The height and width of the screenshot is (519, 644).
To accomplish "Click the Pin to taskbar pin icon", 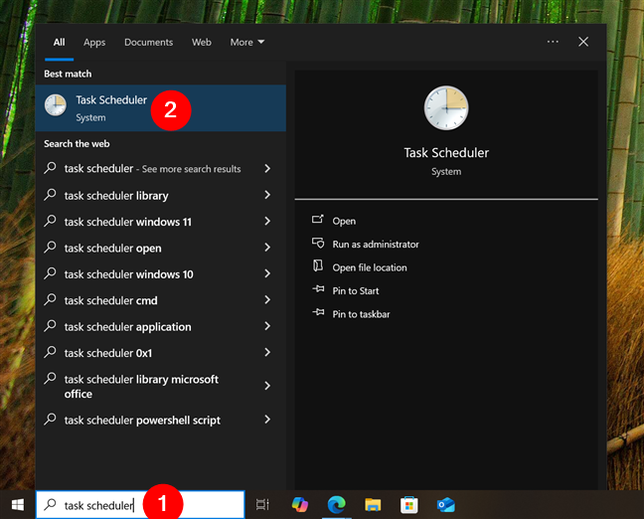I will pos(318,313).
